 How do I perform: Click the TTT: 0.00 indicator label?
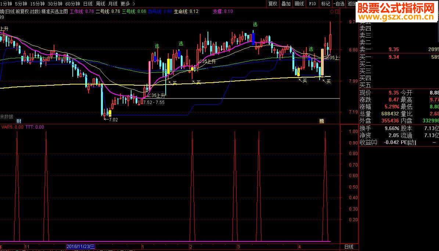pyautogui.click(x=35, y=127)
